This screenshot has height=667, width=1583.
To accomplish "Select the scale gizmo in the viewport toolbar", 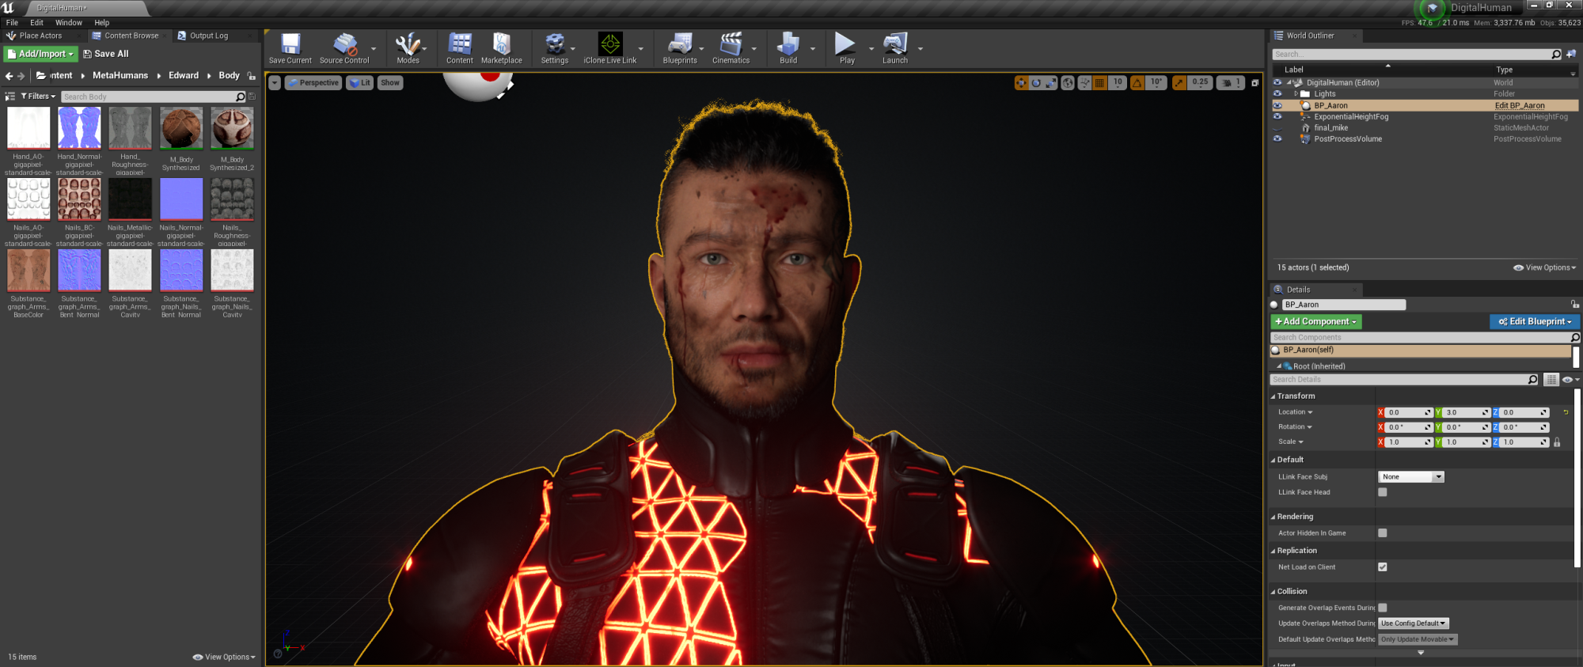I will pos(1051,82).
